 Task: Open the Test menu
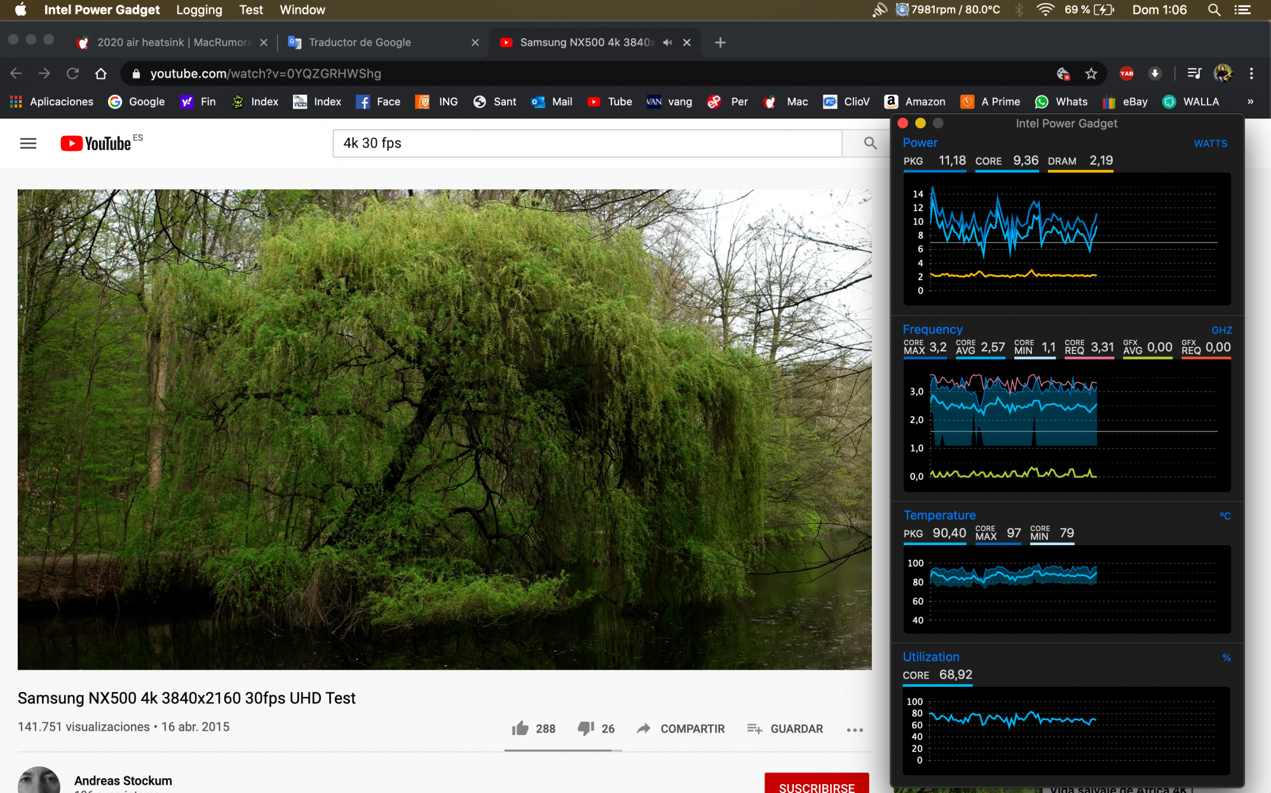coord(251,10)
